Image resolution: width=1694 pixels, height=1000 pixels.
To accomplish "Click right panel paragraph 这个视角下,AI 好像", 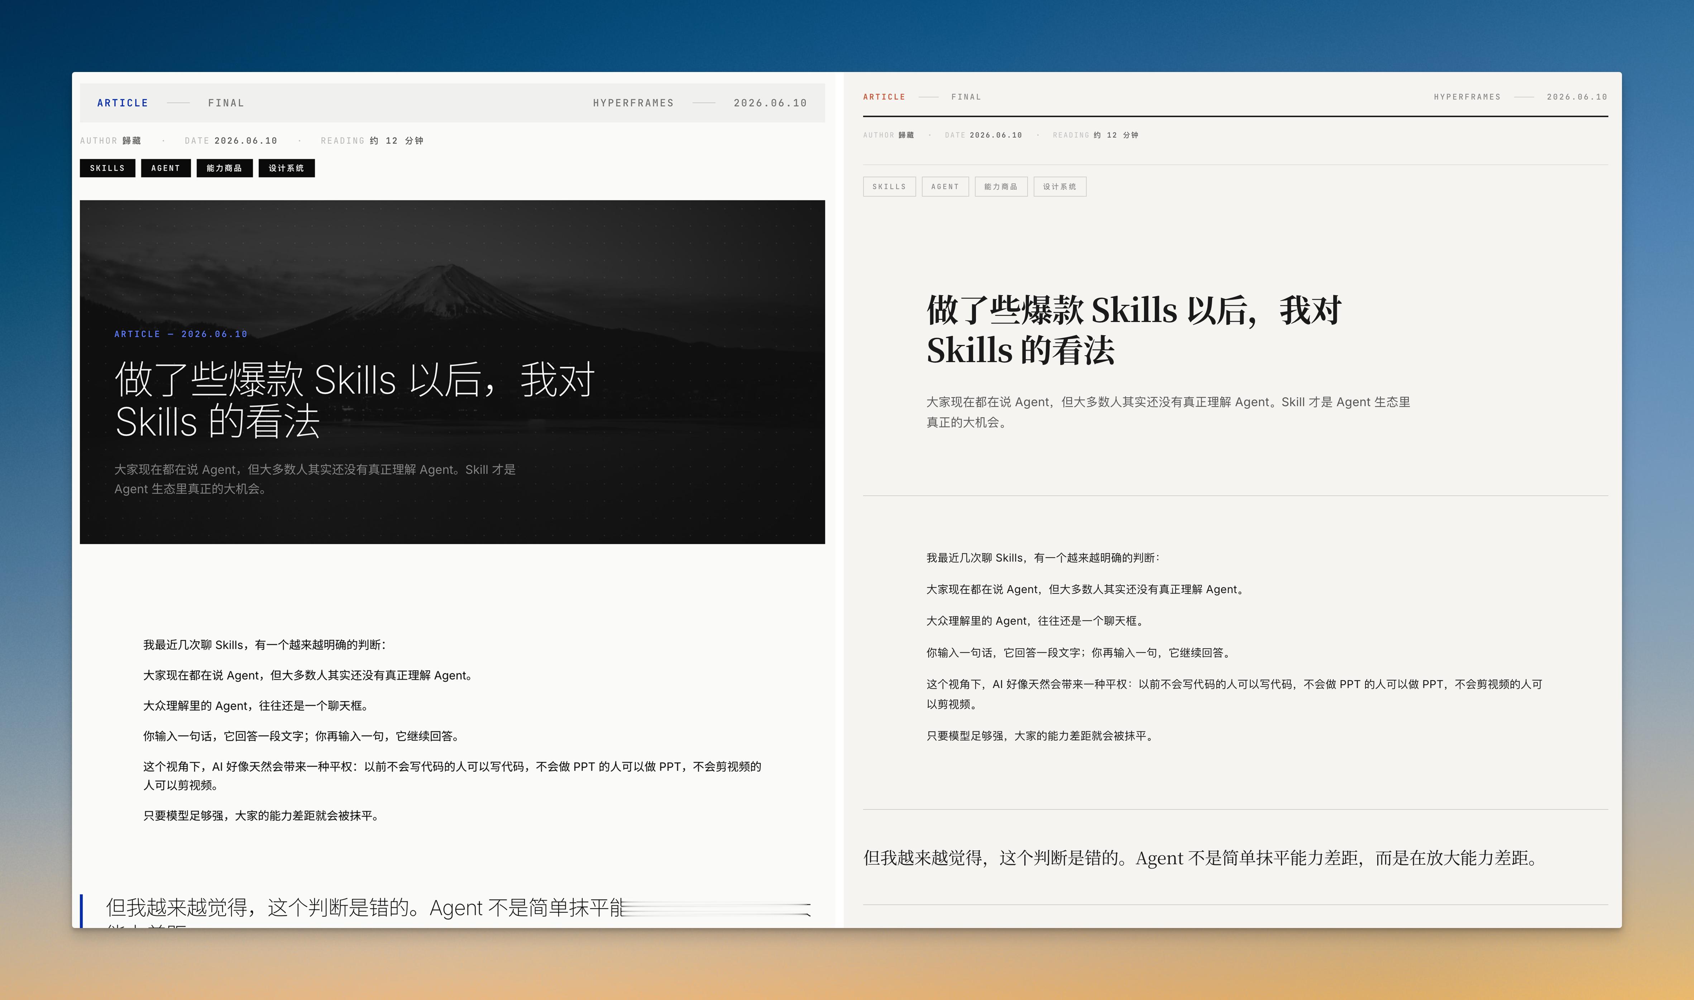I will 1234,694.
